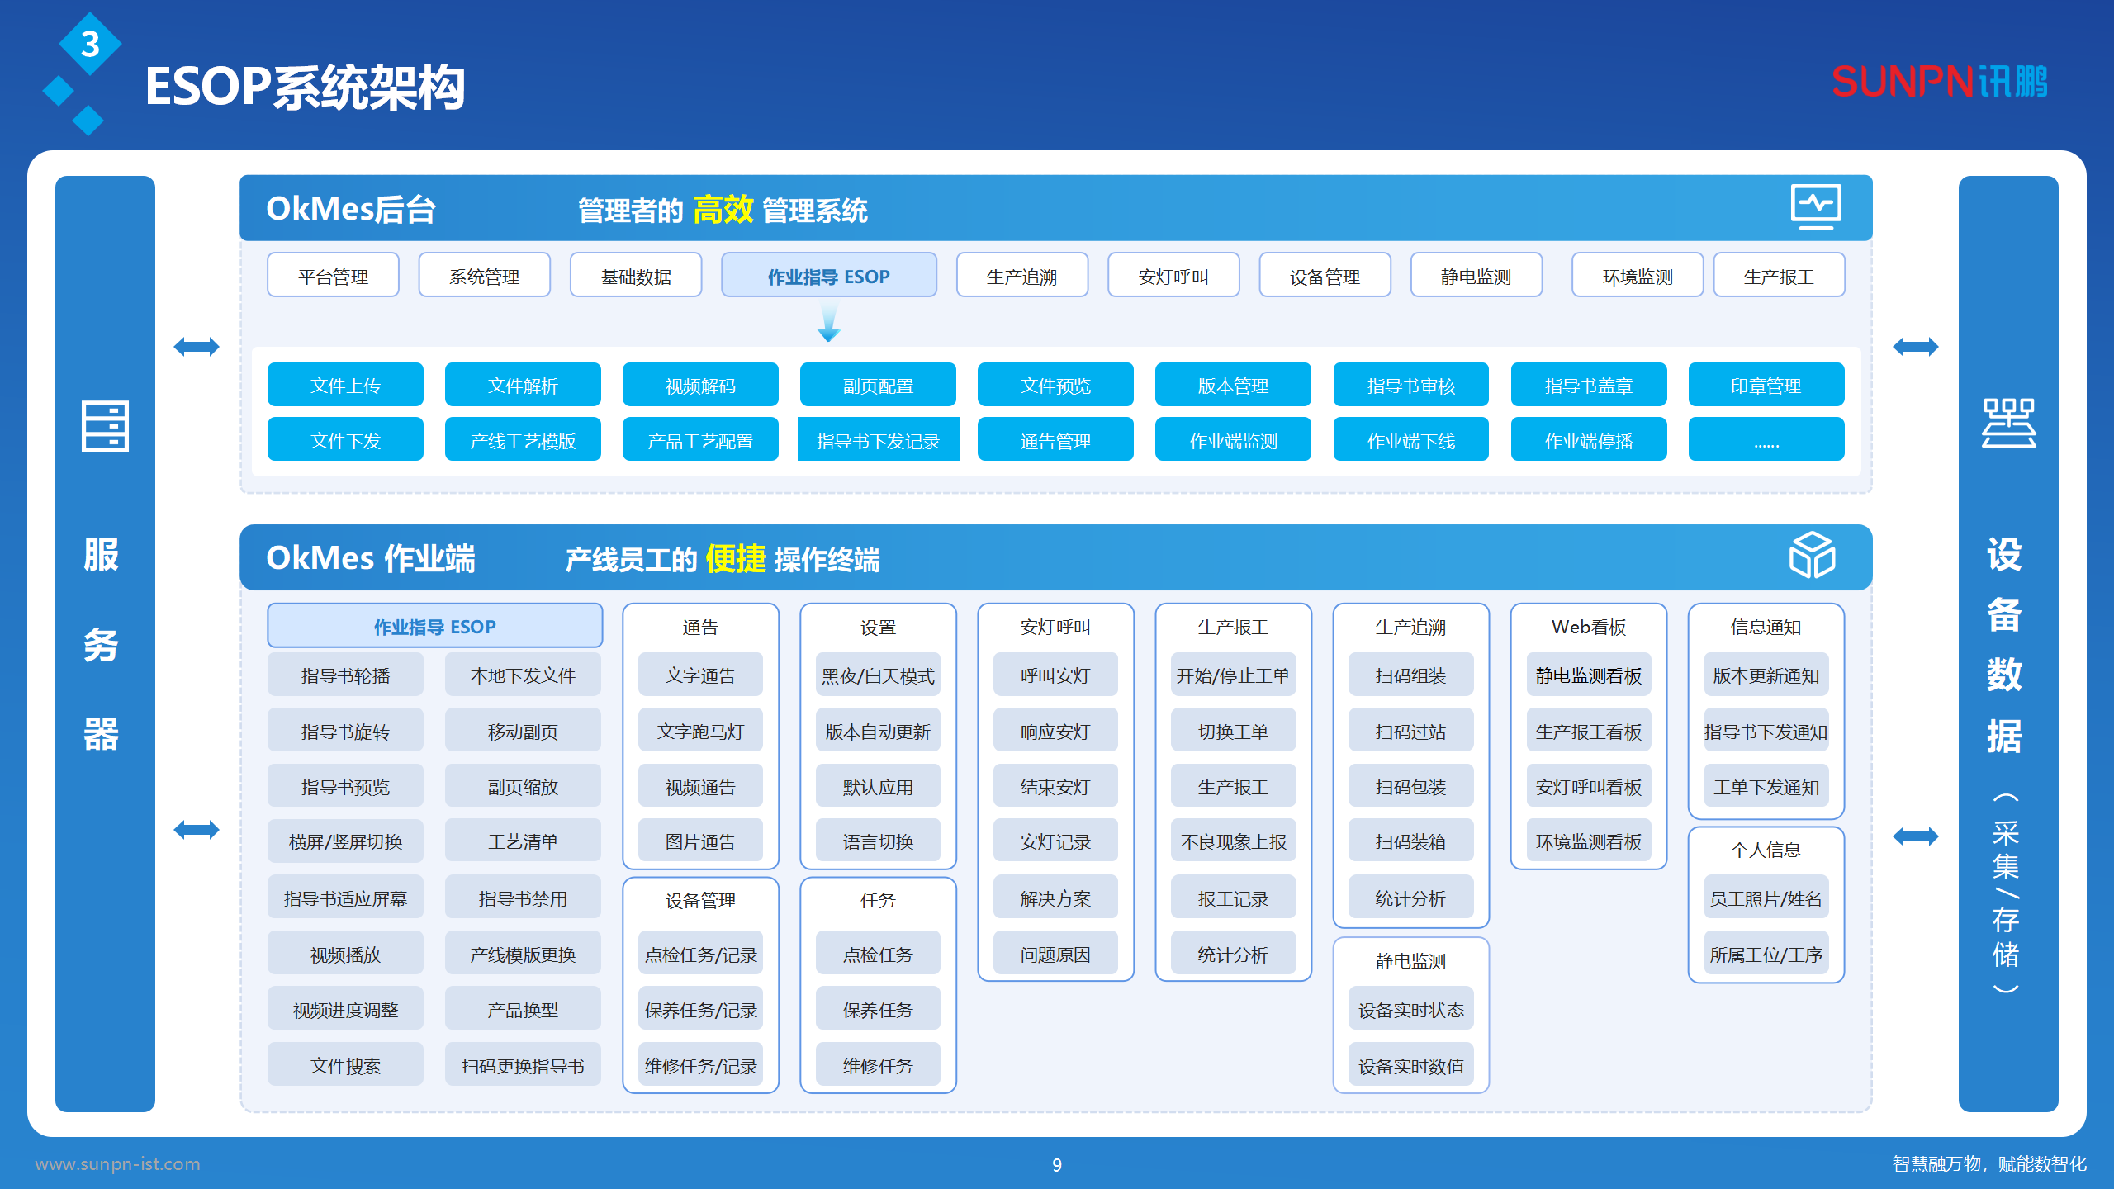This screenshot has height=1189, width=2114.
Task: Expand the 静电监测 section
Action: [x=1410, y=960]
